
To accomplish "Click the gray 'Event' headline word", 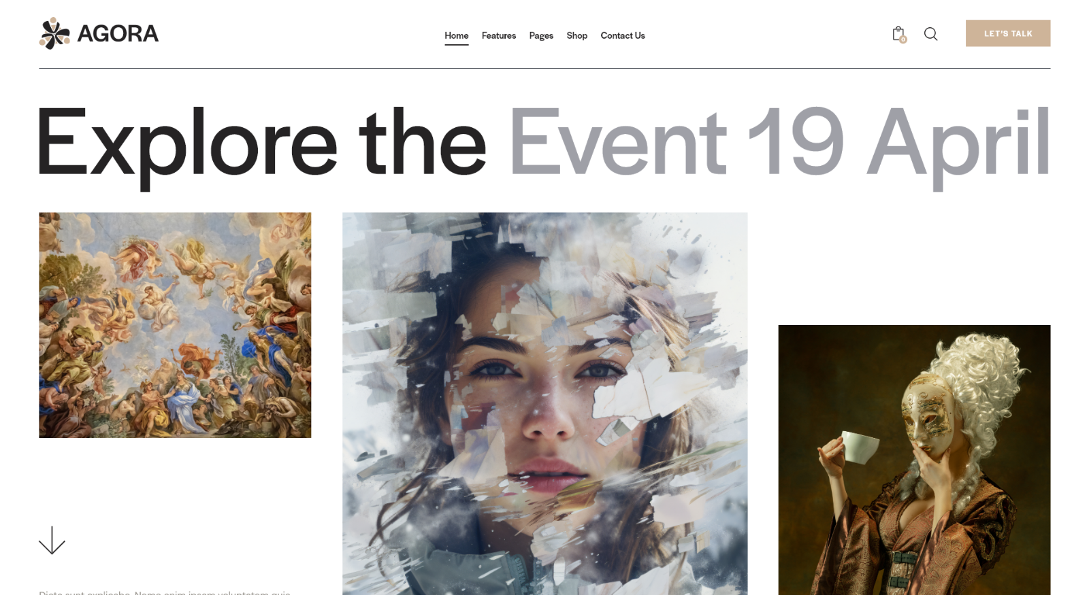I will click(618, 142).
